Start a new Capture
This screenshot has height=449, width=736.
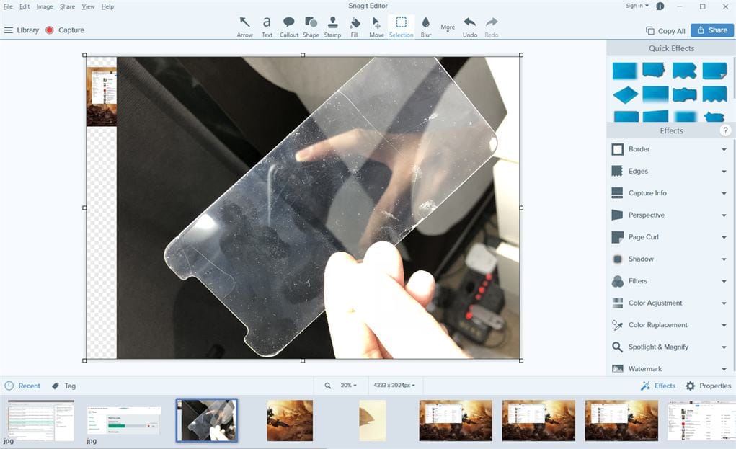click(x=66, y=30)
